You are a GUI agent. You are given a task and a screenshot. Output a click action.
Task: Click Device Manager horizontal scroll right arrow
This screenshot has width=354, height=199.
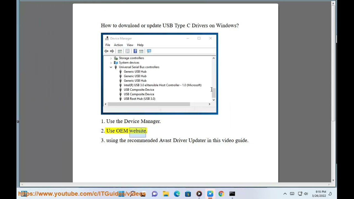209,104
